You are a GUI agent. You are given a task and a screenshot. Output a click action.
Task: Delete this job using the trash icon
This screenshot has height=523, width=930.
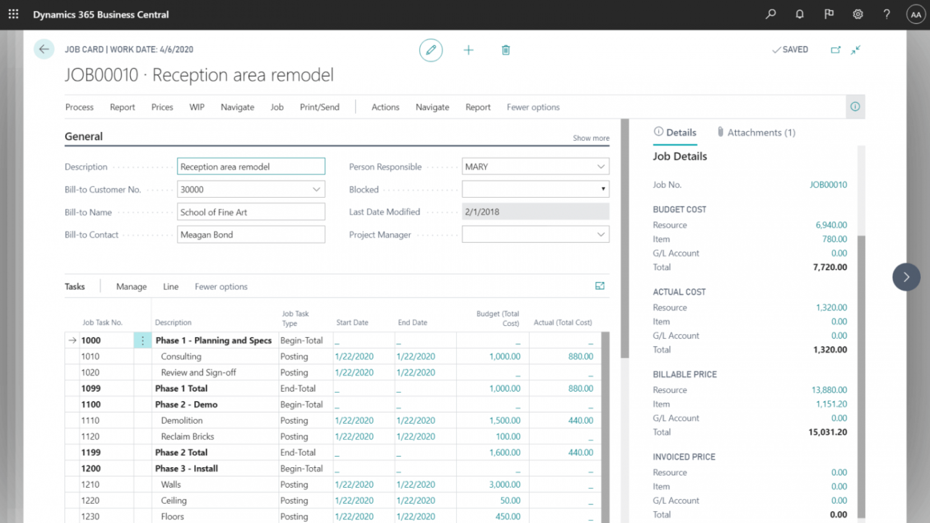click(505, 50)
